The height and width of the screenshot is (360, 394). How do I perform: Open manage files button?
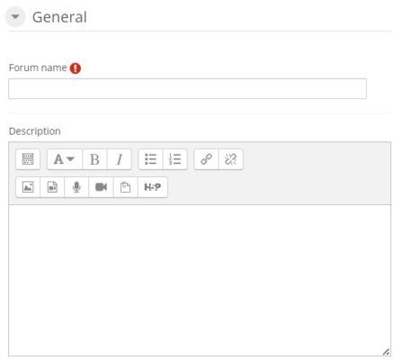click(125, 187)
